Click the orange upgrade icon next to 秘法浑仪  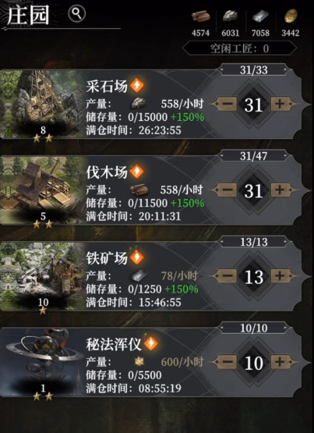point(151,343)
